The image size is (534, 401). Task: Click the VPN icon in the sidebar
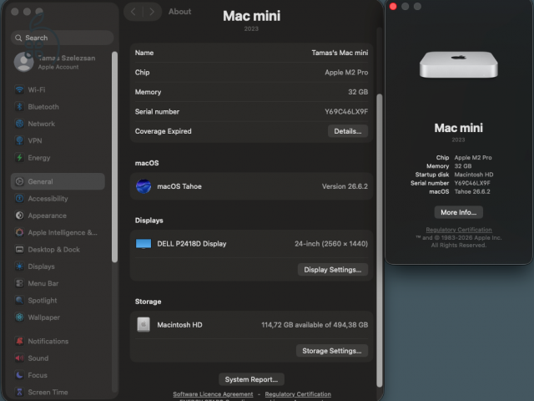pyautogui.click(x=19, y=140)
